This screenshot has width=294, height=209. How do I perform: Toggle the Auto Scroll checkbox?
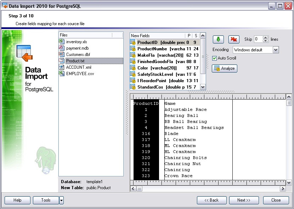[x=215, y=58]
